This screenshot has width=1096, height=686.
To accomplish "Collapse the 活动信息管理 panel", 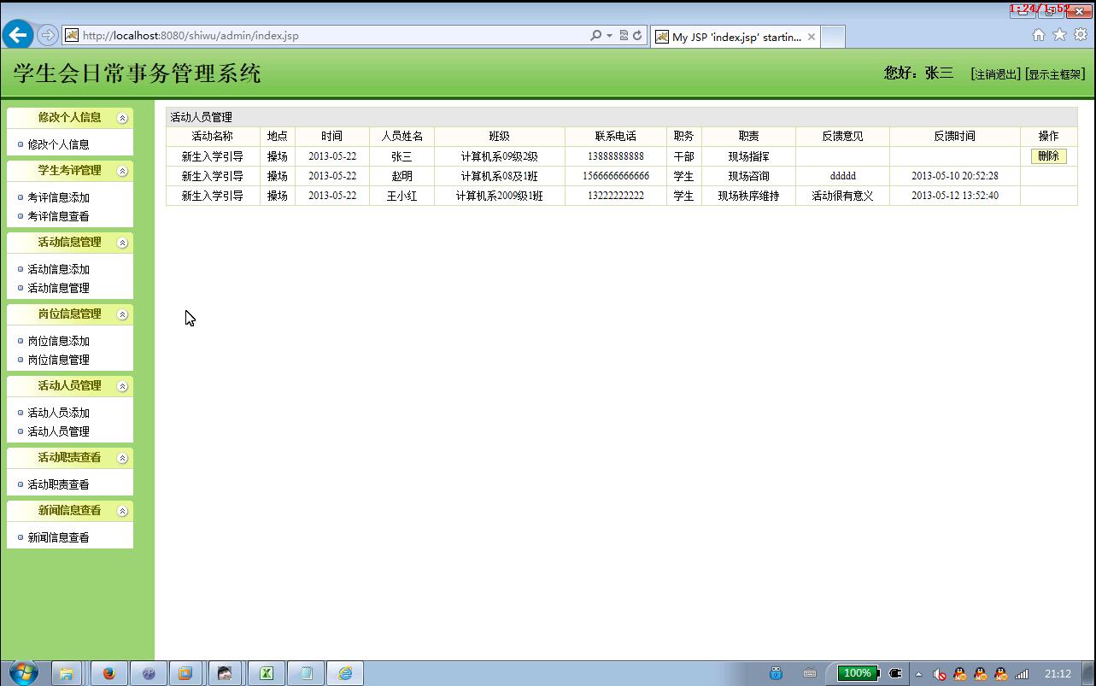I will (x=122, y=243).
